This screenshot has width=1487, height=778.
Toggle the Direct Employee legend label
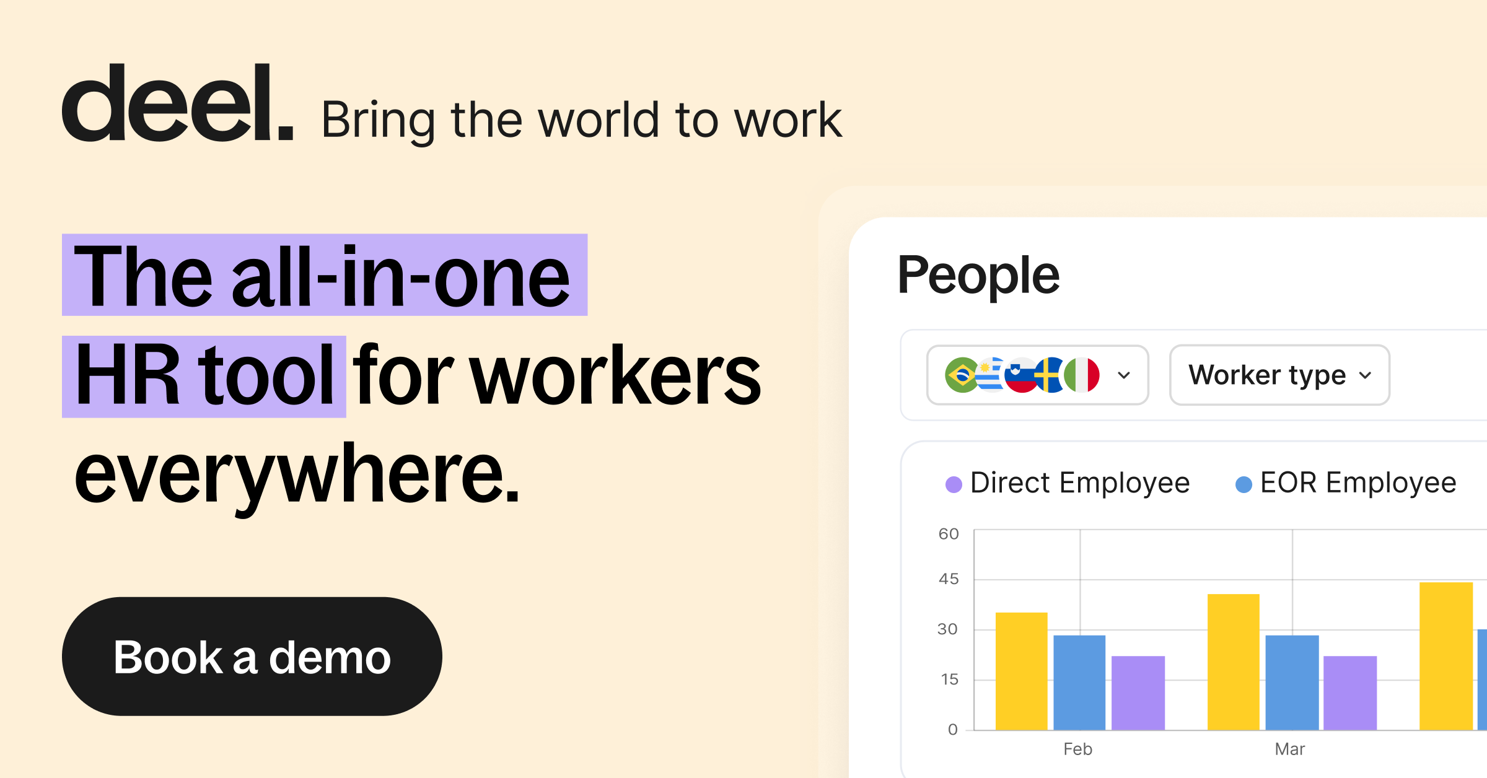1080,483
